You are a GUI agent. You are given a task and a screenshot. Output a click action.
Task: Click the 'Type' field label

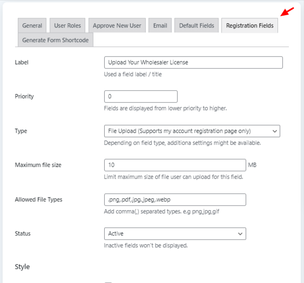[x=21, y=131]
